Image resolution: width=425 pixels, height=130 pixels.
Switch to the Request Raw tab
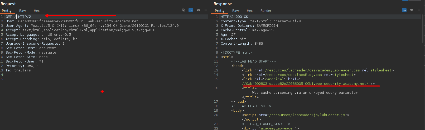[x=23, y=11]
